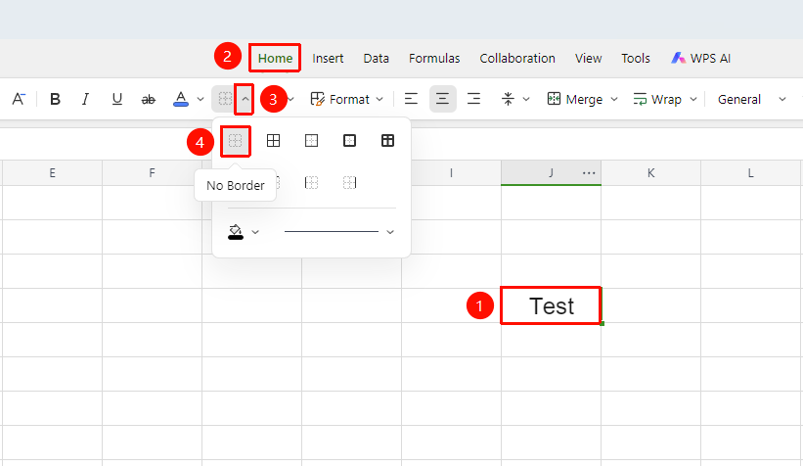The height and width of the screenshot is (466, 803).
Task: Switch to the Data tab
Action: 377,59
